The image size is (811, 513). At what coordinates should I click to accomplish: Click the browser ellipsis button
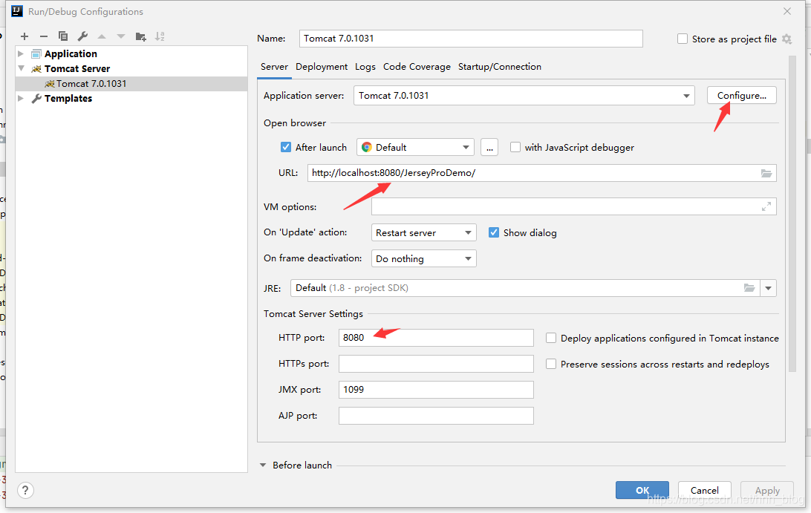coord(489,148)
